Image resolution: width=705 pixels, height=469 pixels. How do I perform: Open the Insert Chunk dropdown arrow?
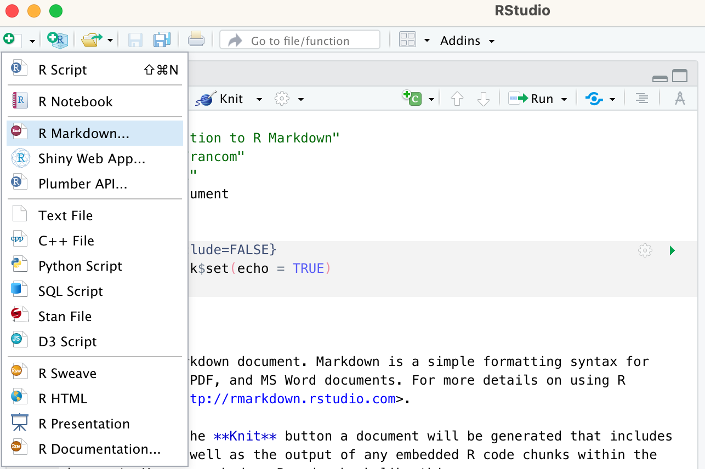coord(431,99)
